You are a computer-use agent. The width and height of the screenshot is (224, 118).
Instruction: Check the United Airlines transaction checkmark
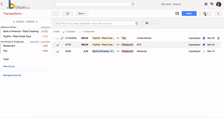(x=58, y=38)
